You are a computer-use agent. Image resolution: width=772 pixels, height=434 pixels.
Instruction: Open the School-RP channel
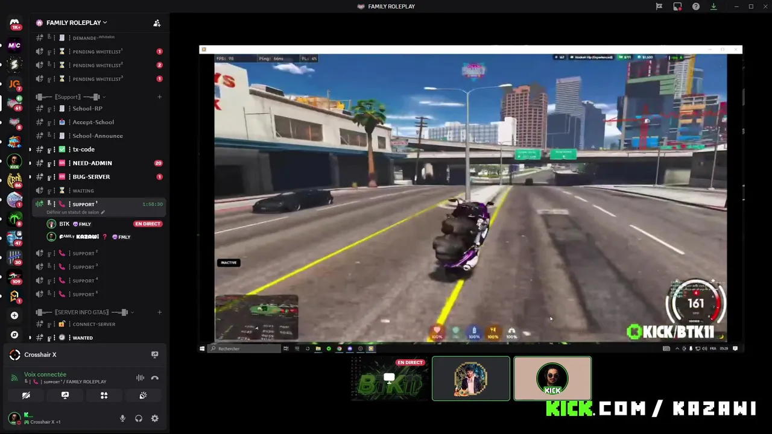click(x=99, y=108)
